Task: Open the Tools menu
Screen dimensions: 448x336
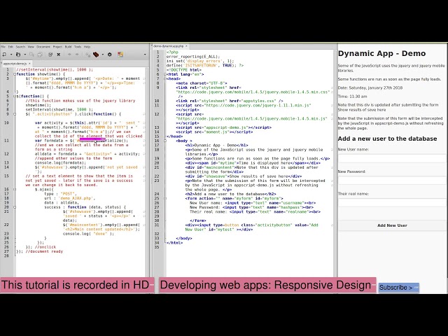Action: [78, 47]
